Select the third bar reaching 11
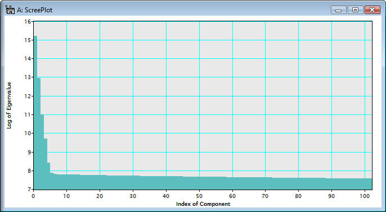The image size is (386, 212). click(x=42, y=152)
